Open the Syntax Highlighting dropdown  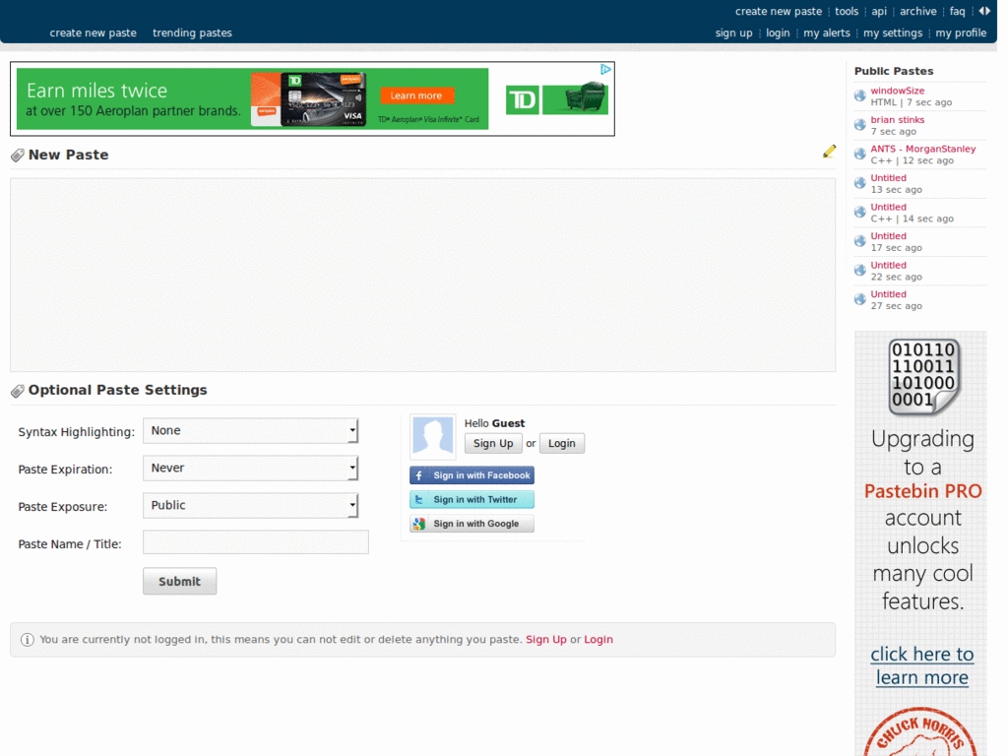(251, 430)
